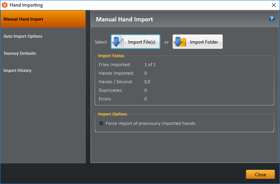Switch to Tourney Defaults section
This screenshot has width=280, height=184.
click(x=43, y=54)
